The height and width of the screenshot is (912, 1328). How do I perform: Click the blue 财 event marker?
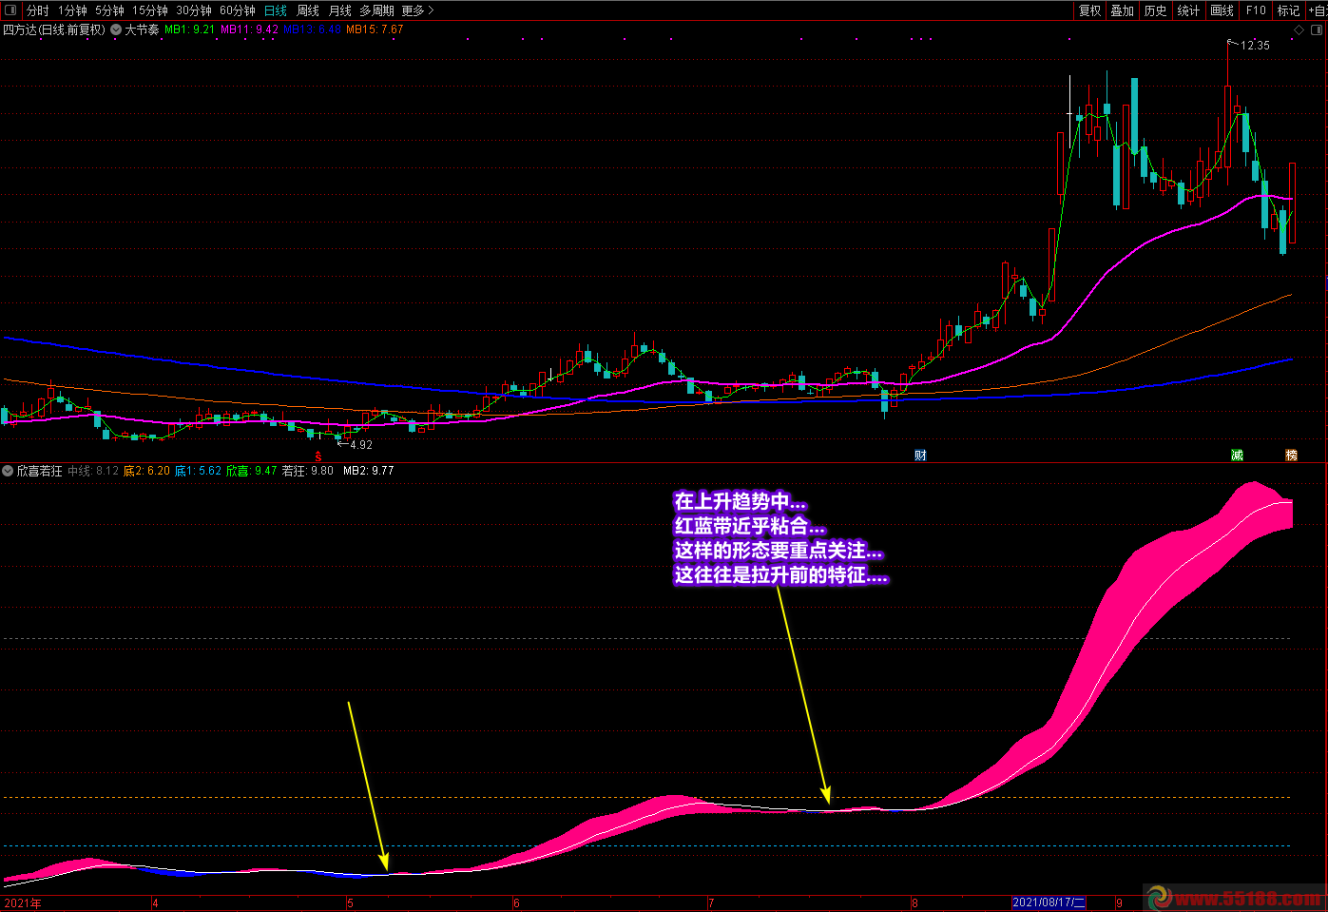920,456
